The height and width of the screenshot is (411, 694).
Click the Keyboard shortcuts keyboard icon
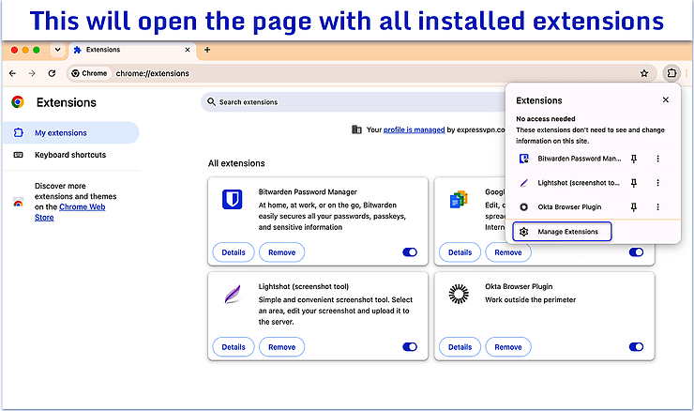(x=18, y=155)
